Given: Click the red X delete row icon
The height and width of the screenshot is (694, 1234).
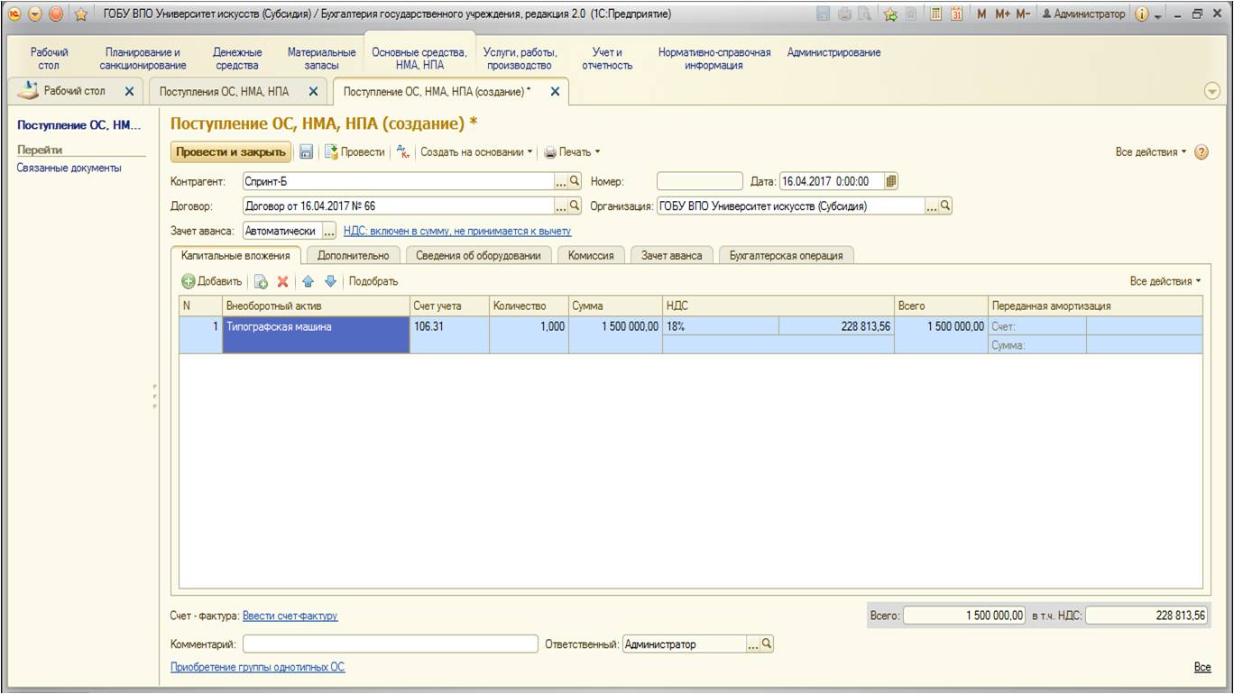Looking at the screenshot, I should 282,282.
